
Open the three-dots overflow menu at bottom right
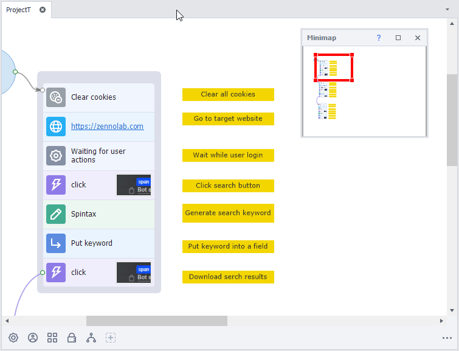click(x=447, y=338)
